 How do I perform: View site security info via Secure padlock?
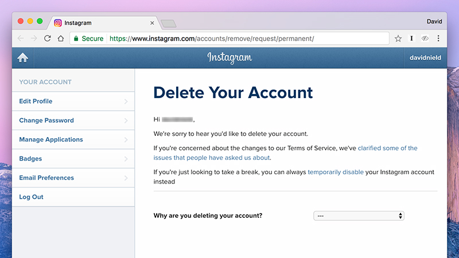[x=88, y=38]
